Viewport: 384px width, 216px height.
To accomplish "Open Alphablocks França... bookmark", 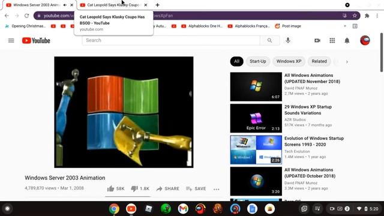I will 249,26.
